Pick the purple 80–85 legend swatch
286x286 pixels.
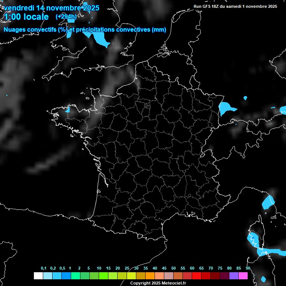[234, 276]
